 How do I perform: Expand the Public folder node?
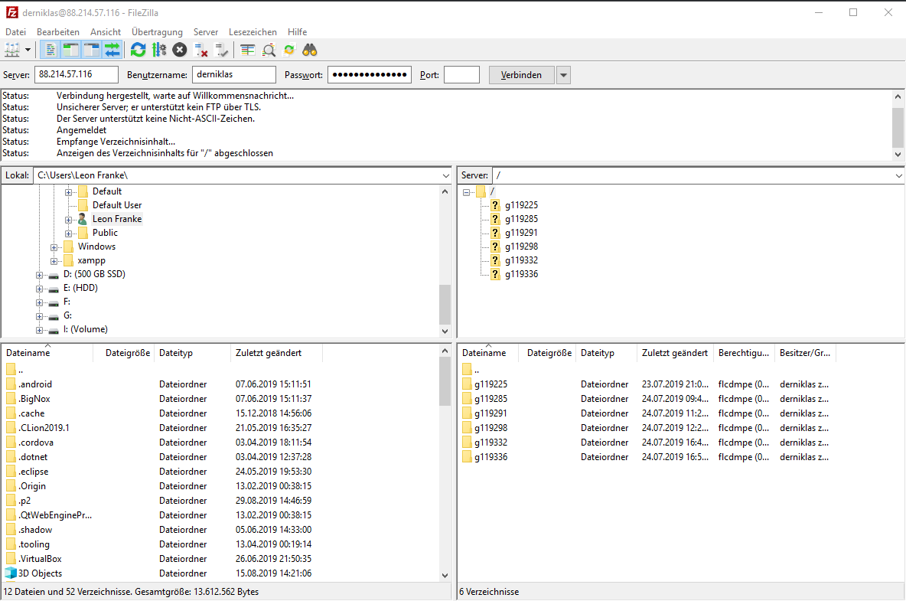pyautogui.click(x=68, y=234)
